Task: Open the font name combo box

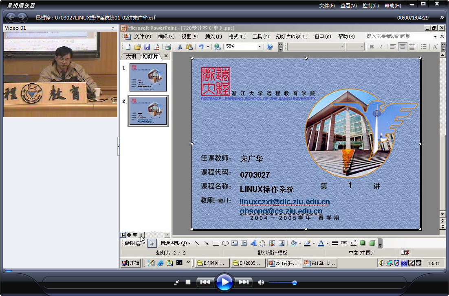Action: pos(316,47)
